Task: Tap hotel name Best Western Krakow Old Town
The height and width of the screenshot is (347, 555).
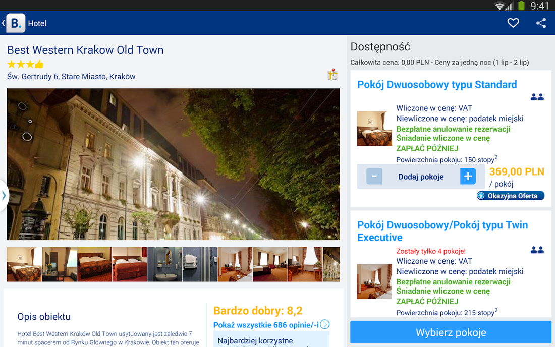Action: (85, 50)
